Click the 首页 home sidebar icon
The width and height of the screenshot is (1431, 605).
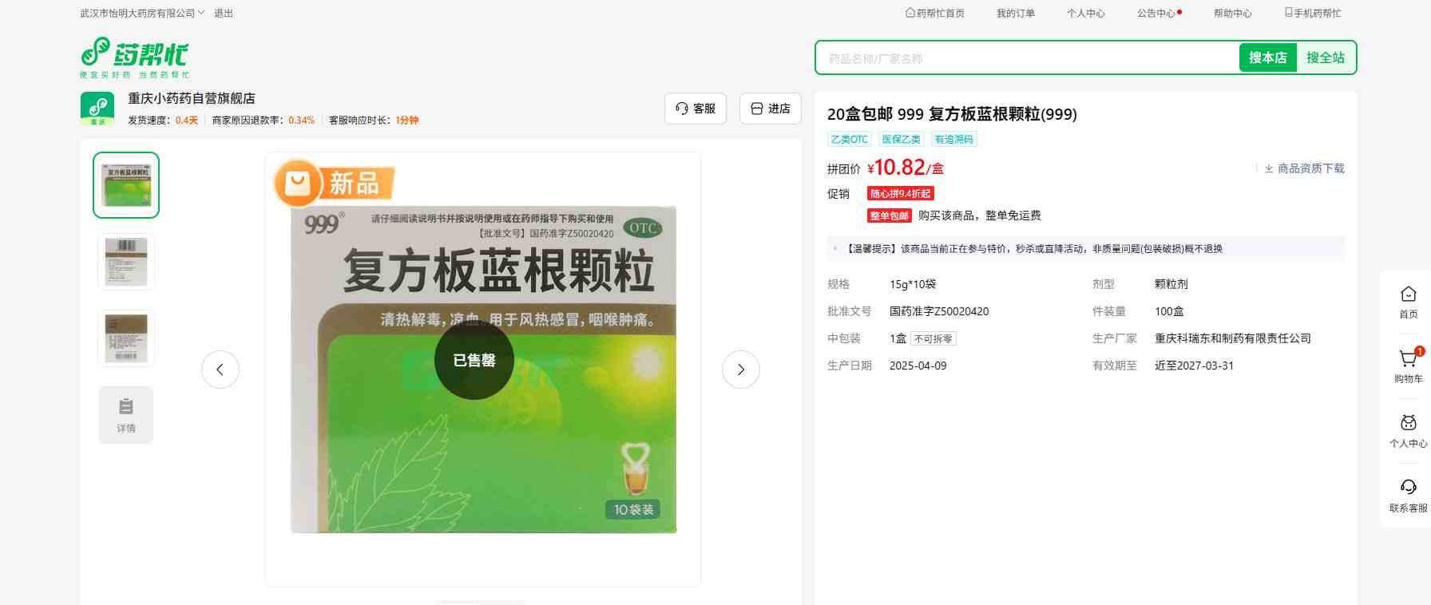1408,296
